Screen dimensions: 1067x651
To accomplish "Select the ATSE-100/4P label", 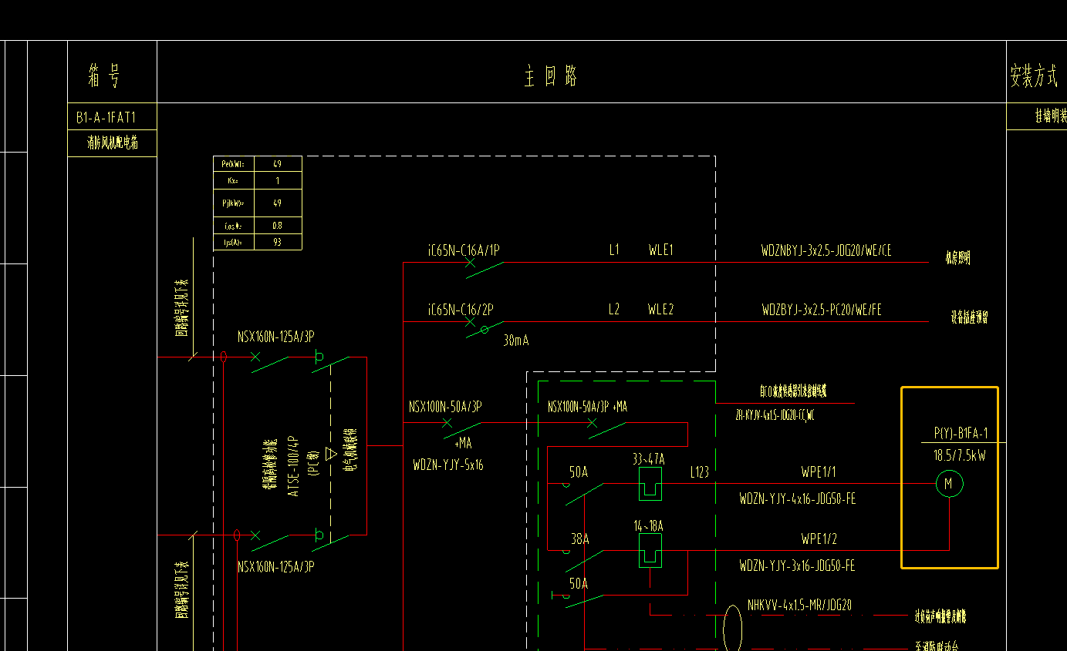I will click(293, 465).
